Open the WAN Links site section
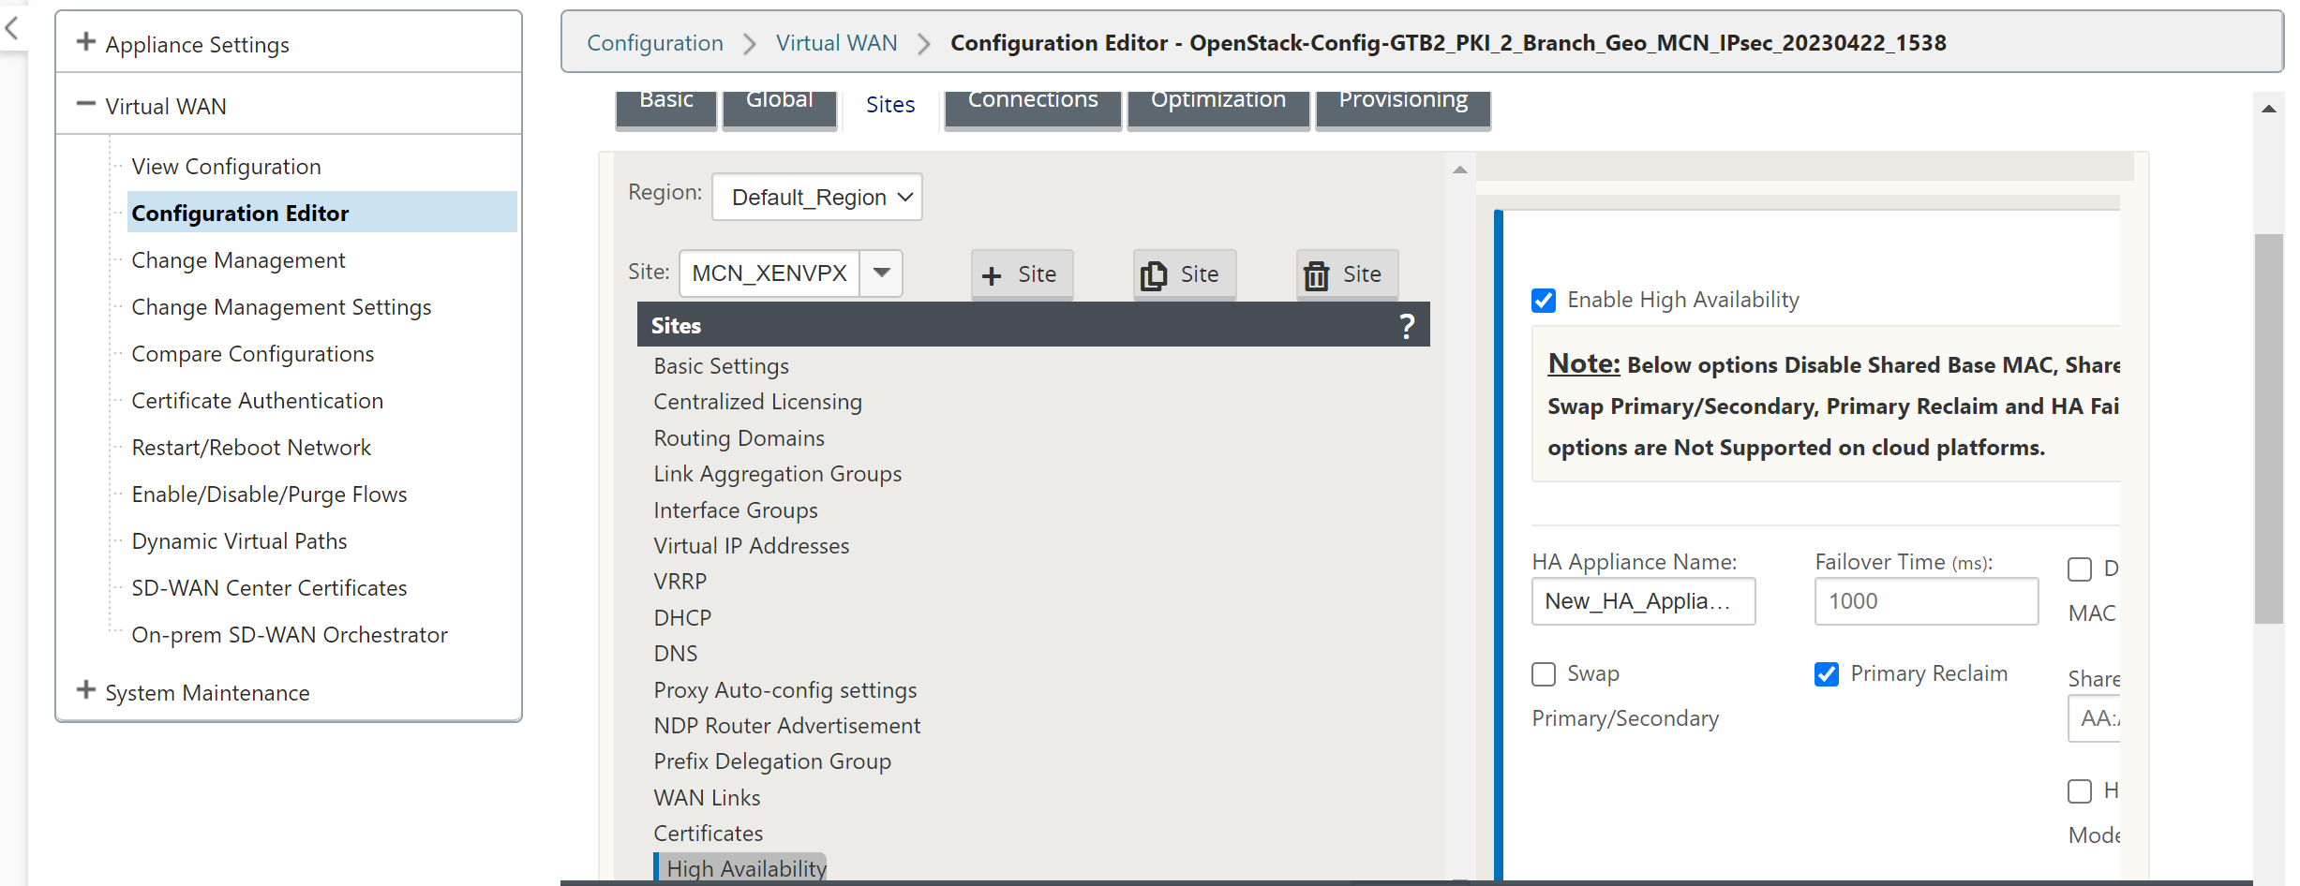Image resolution: width=2300 pixels, height=886 pixels. click(707, 798)
